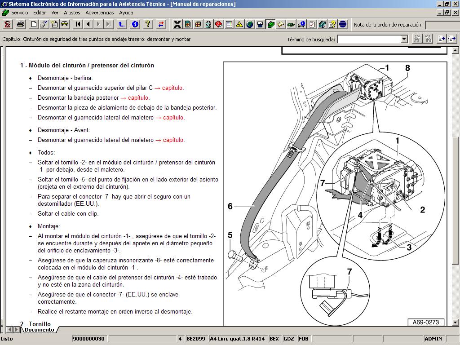This screenshot has height=345, width=460.
Task: Click the yellow folded map icon
Action: [x=281, y=24]
